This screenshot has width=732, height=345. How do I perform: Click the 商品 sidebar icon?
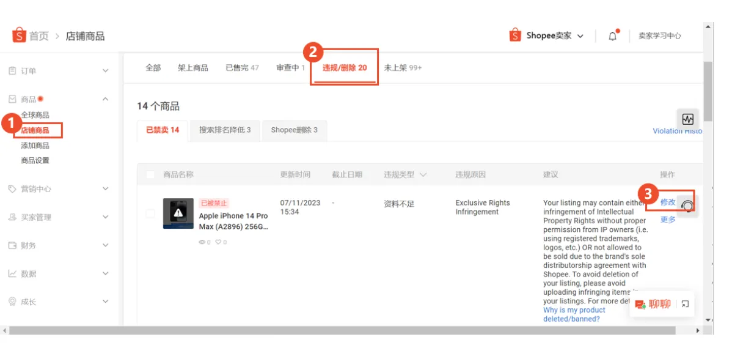(x=13, y=99)
